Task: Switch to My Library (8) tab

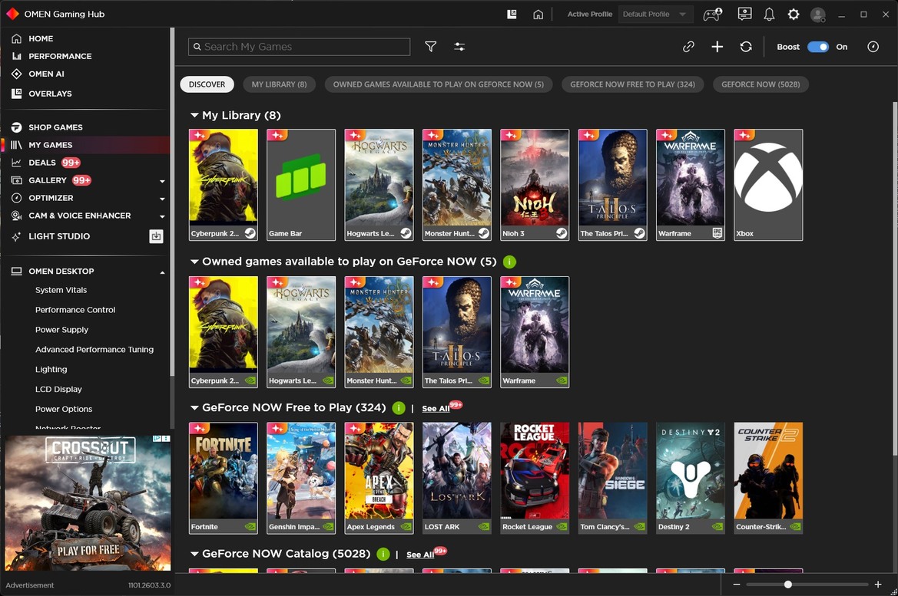Action: (x=279, y=84)
